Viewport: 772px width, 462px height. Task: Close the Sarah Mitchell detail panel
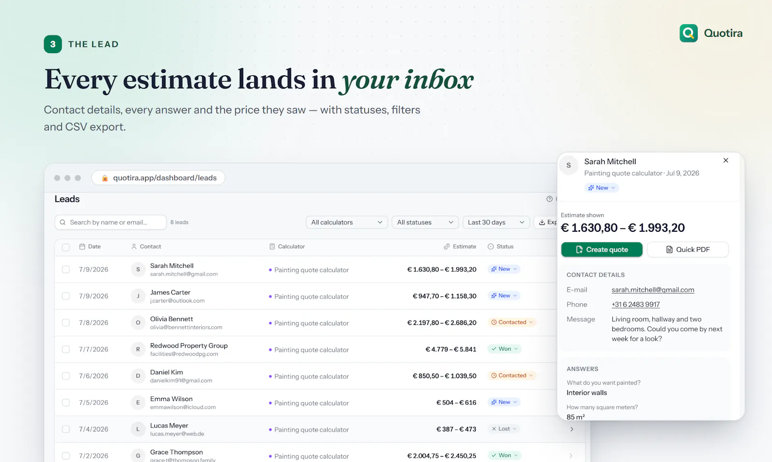point(726,160)
